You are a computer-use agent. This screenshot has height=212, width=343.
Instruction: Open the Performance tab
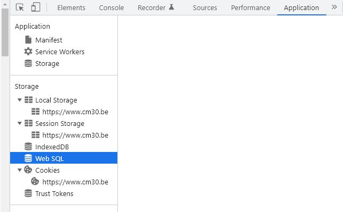(x=251, y=7)
